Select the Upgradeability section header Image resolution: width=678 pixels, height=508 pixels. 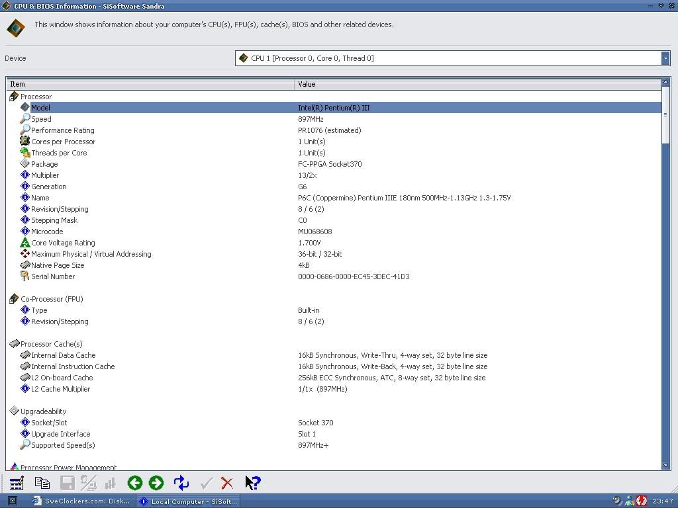click(44, 411)
